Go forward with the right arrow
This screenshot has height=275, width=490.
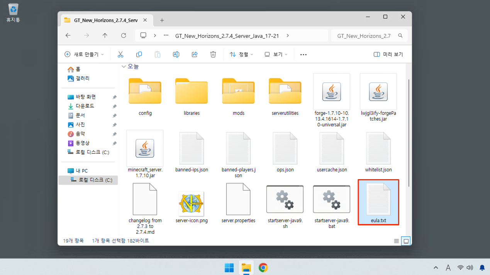pos(86,35)
